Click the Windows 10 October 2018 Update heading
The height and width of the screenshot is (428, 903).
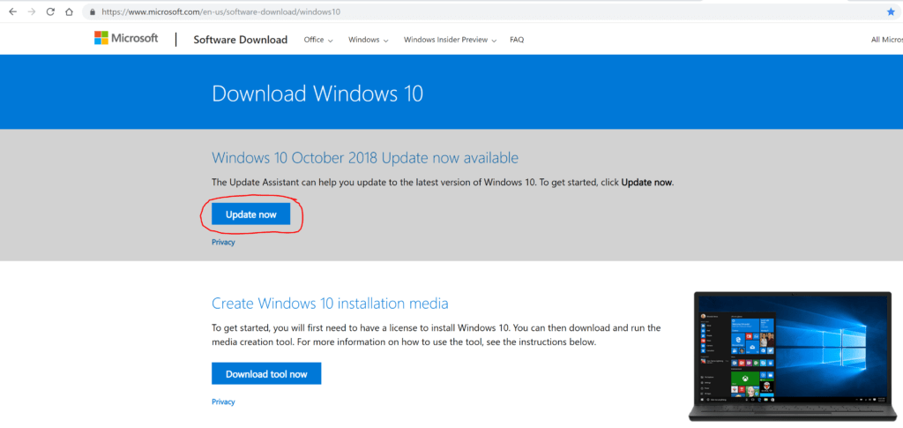(x=365, y=158)
